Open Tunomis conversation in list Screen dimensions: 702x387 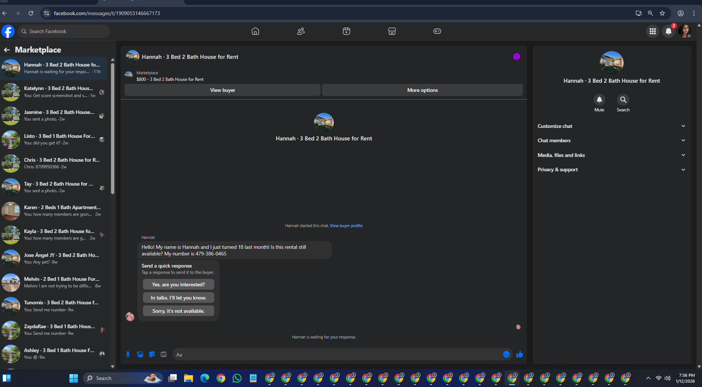[54, 306]
